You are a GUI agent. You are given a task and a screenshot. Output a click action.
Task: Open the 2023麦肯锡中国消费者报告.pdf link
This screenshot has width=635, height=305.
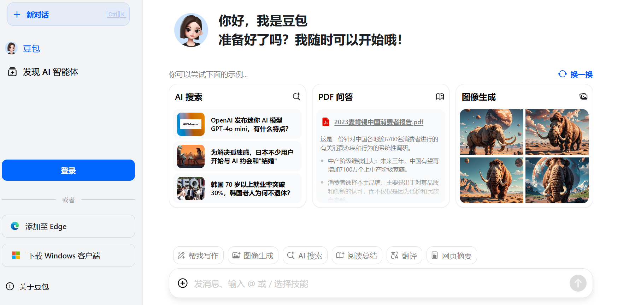point(379,122)
